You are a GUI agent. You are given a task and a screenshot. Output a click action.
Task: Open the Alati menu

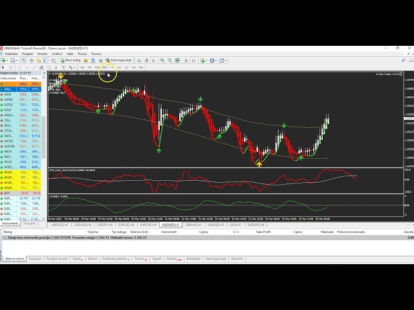69,54
